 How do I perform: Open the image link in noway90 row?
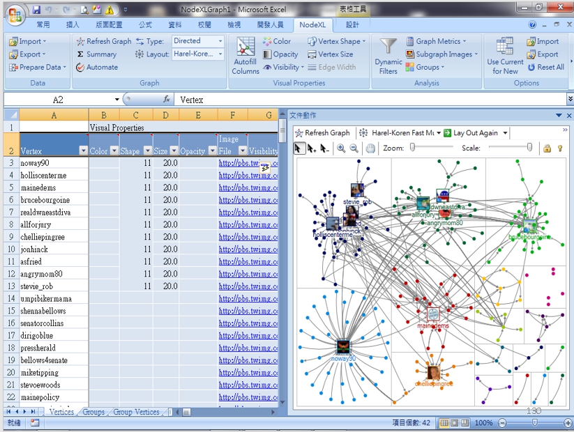point(248,163)
